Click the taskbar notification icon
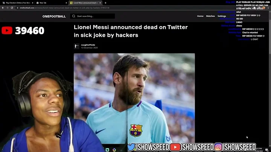271x152 pixels. (x=267, y=150)
